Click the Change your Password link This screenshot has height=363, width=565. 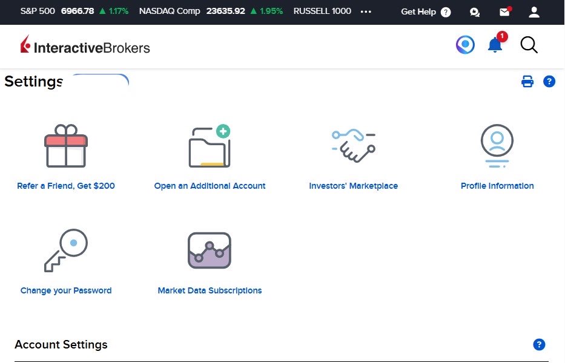(66, 290)
